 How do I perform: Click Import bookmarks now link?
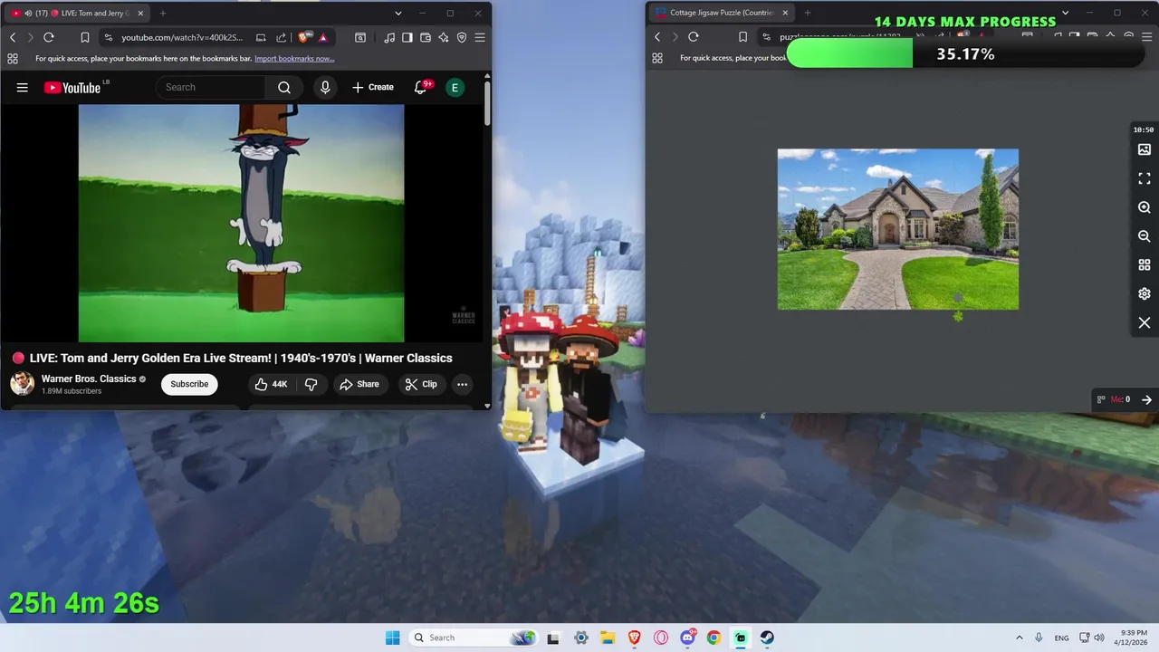(x=294, y=59)
